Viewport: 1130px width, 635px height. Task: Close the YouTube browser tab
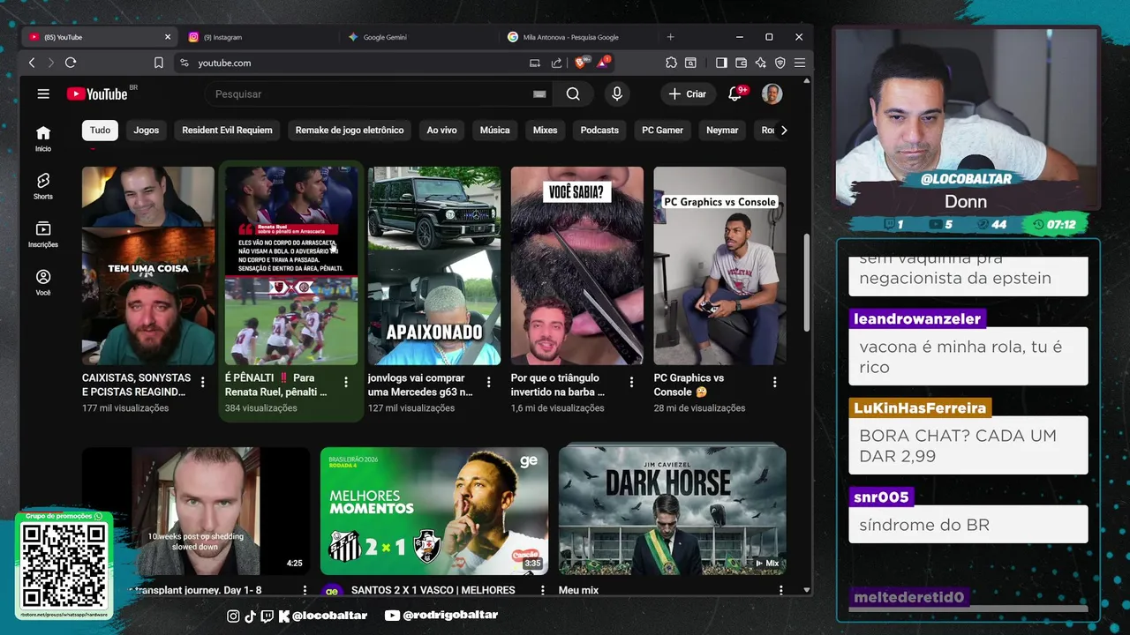(x=168, y=37)
